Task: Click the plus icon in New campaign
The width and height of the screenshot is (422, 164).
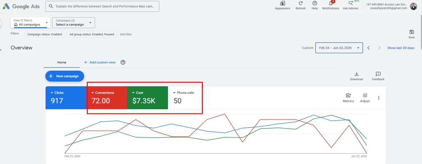Action: [x=51, y=76]
